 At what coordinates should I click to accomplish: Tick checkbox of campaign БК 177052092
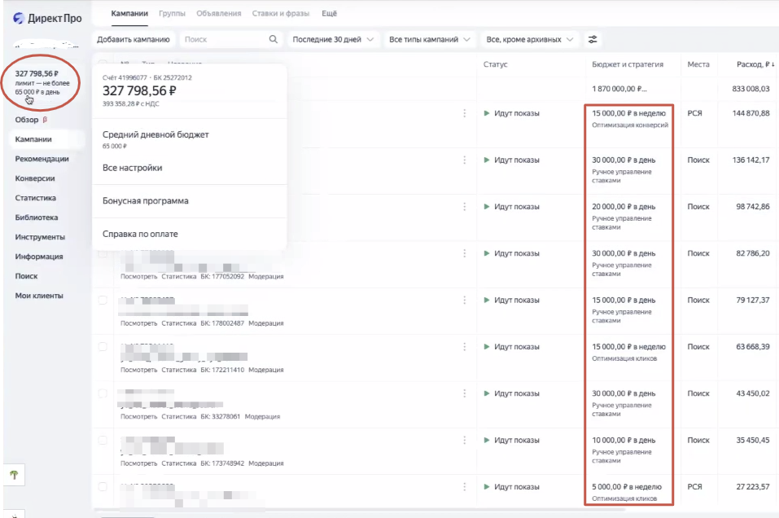(103, 253)
